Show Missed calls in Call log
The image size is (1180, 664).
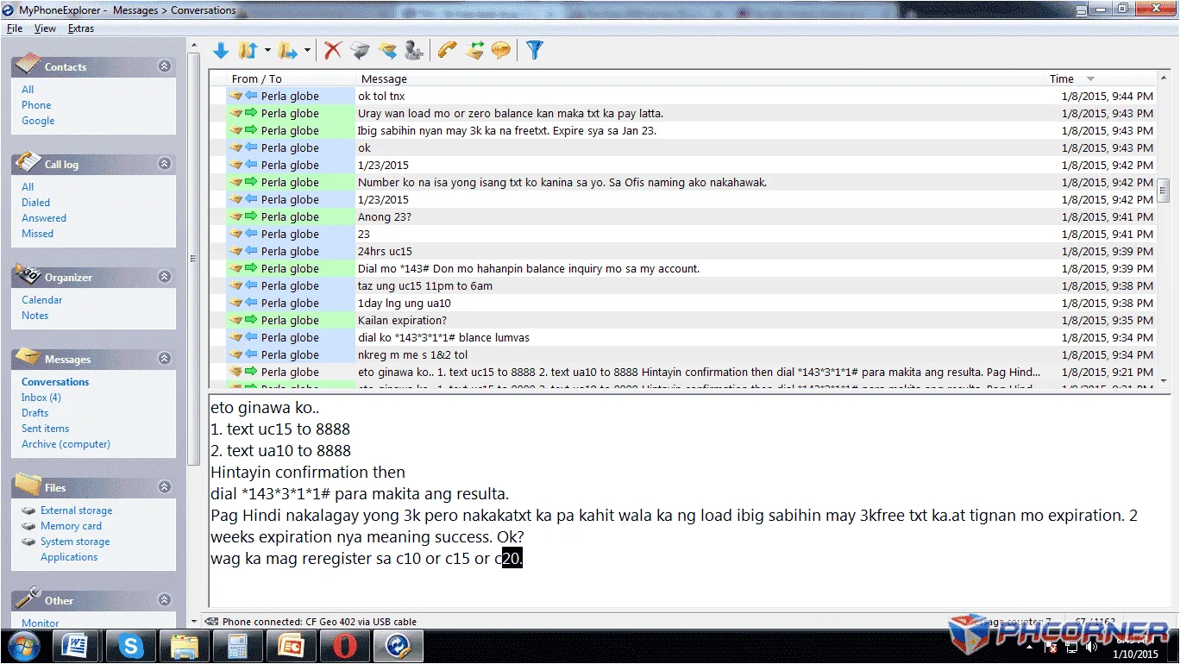point(37,234)
